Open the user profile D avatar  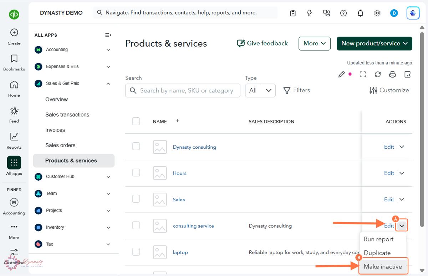coord(394,13)
